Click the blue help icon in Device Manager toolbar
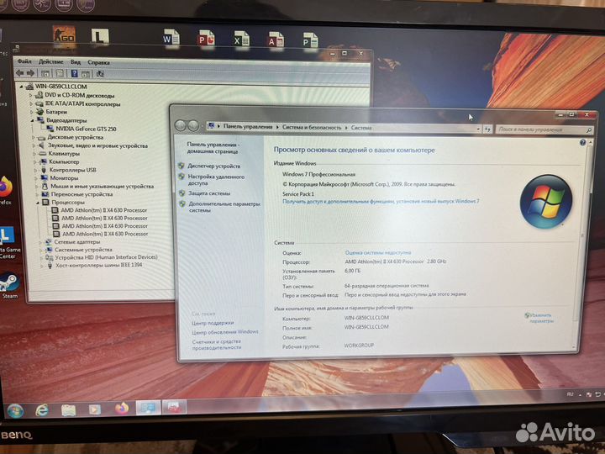 pyautogui.click(x=75, y=73)
